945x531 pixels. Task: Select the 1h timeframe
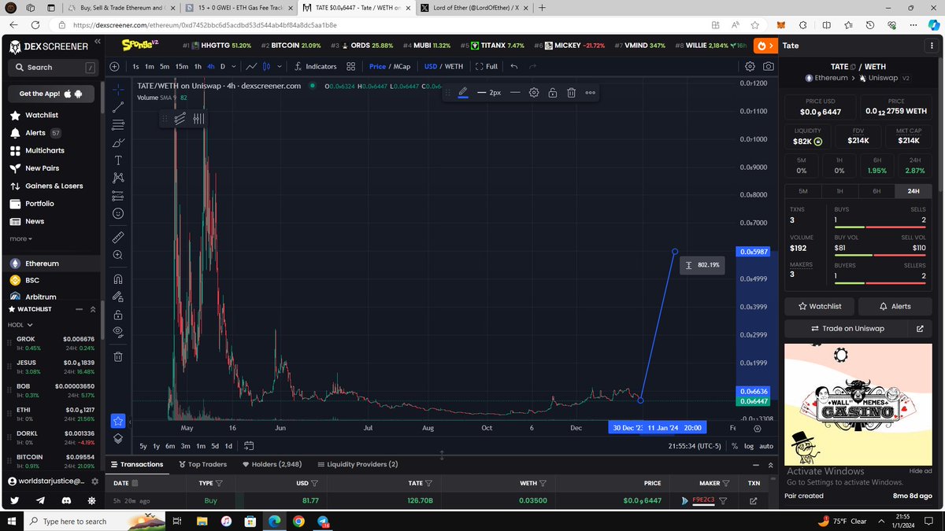(x=198, y=67)
